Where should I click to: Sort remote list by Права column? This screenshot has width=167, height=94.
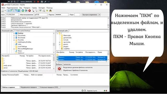pyautogui.click(x=100, y=52)
